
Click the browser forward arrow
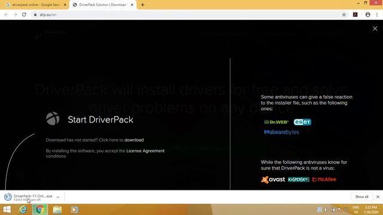[x=15, y=14]
